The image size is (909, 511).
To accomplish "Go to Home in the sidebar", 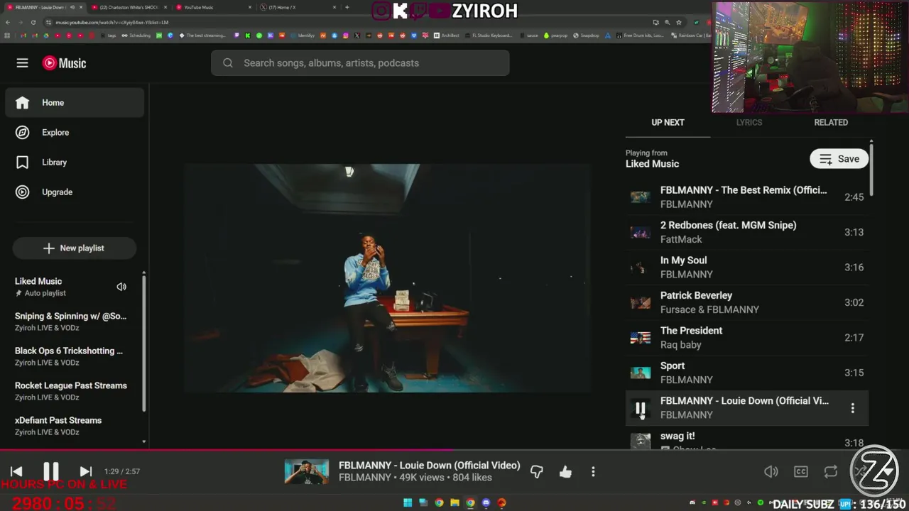I will pos(75,103).
